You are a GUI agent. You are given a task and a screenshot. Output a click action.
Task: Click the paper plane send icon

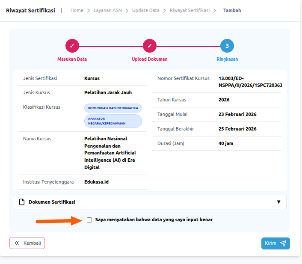tap(283, 243)
